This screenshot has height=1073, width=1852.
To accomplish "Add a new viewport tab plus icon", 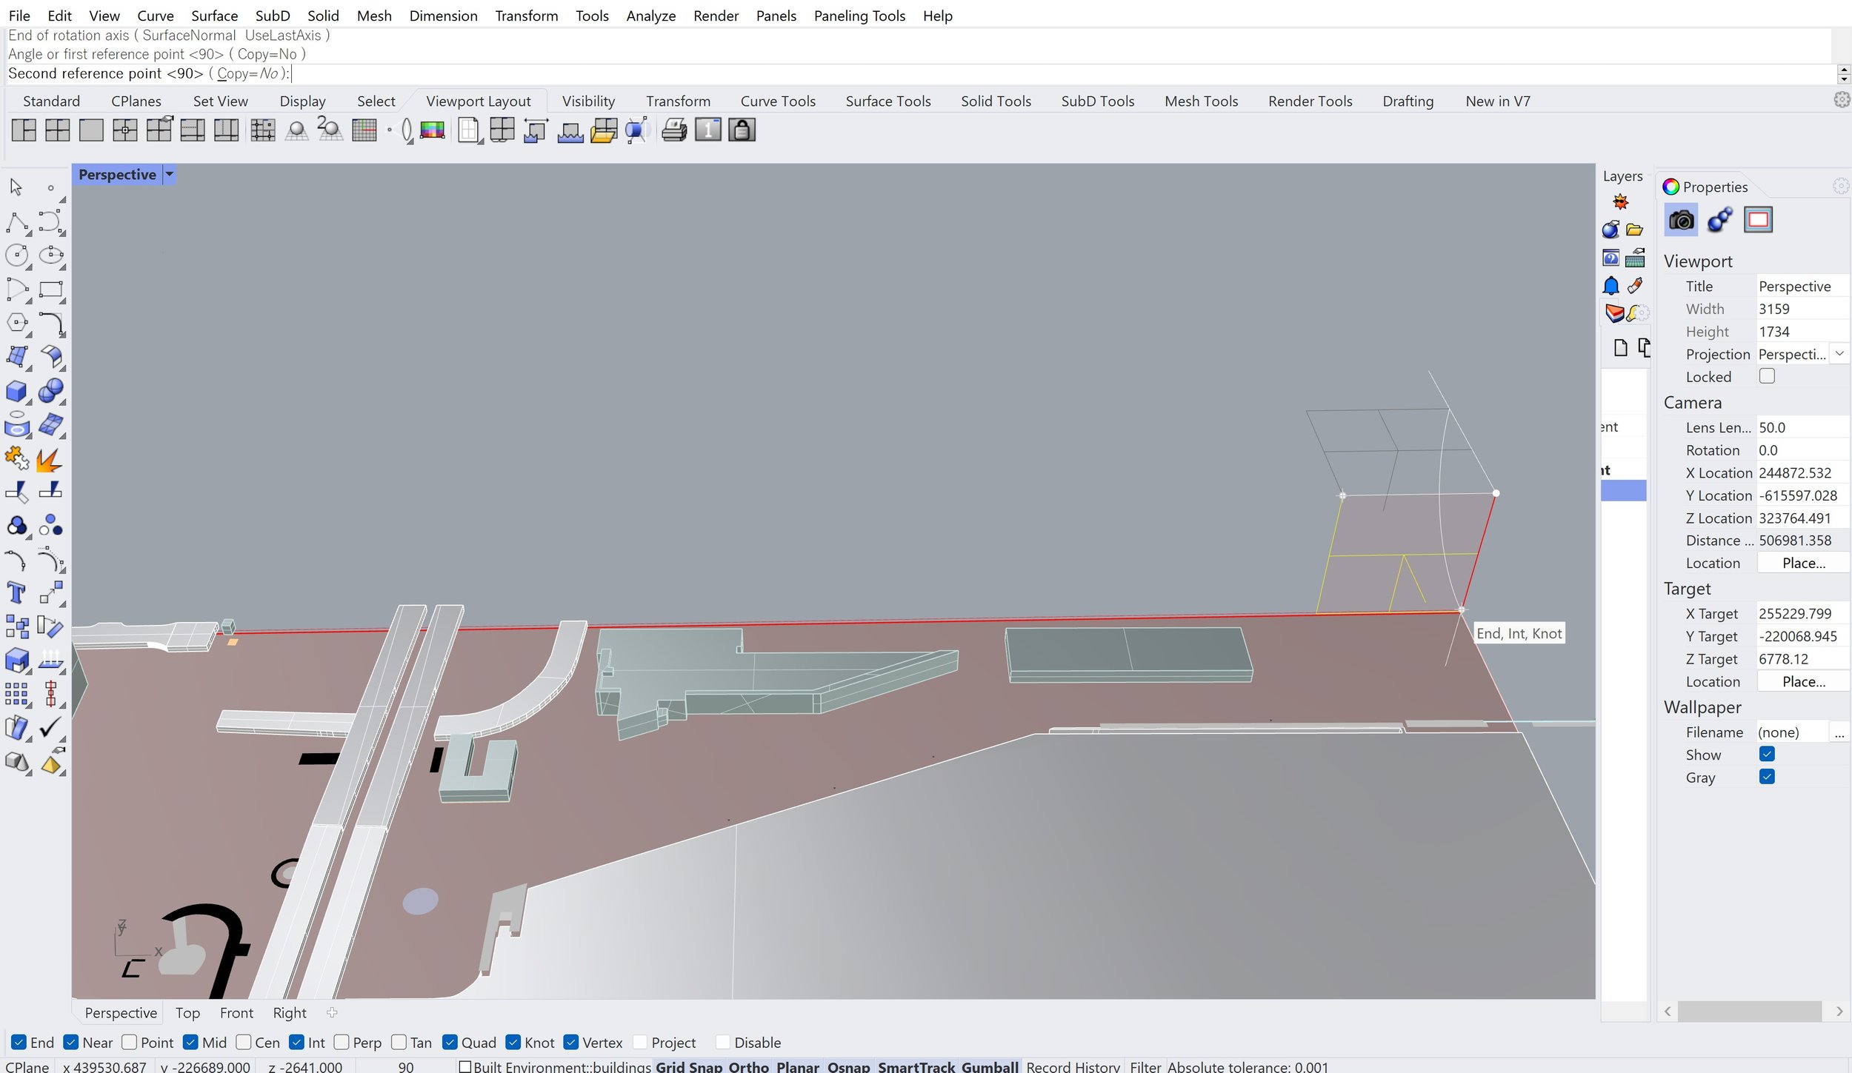I will [x=332, y=1012].
